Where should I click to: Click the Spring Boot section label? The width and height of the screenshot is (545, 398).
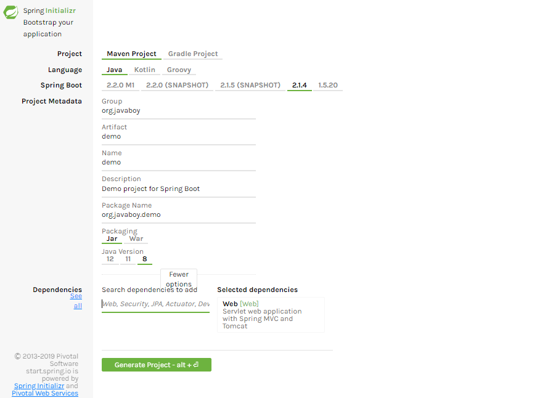pos(61,85)
